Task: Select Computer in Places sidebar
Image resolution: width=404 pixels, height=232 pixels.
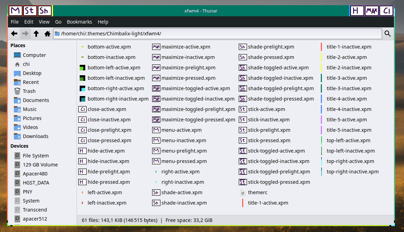Action: [x=35, y=55]
